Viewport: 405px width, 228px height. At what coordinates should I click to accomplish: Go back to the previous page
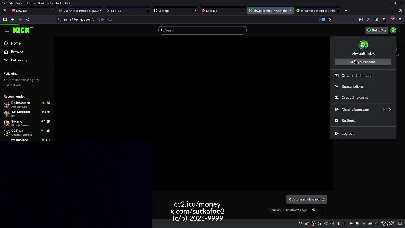coord(13,19)
